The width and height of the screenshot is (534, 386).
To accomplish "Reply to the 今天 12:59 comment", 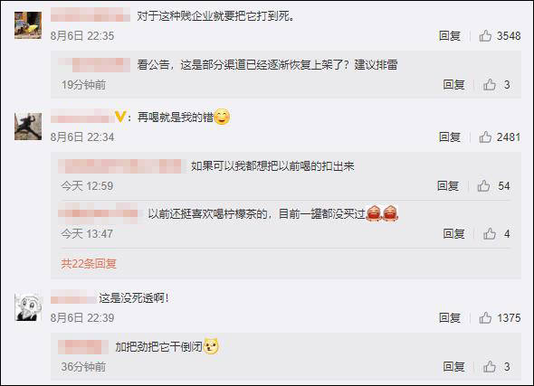I will tap(448, 185).
